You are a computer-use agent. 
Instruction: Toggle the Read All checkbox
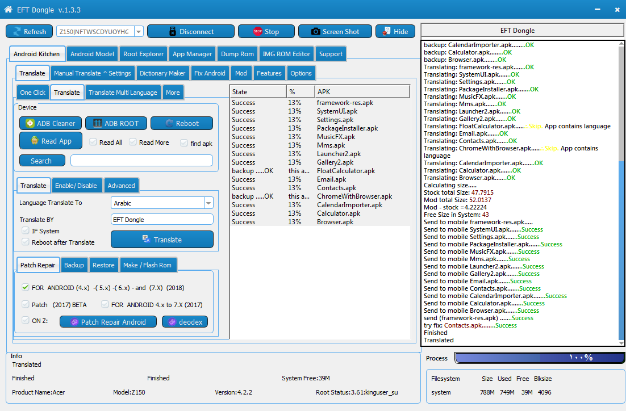93,142
